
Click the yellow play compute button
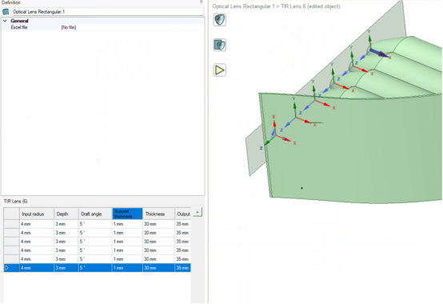click(220, 70)
